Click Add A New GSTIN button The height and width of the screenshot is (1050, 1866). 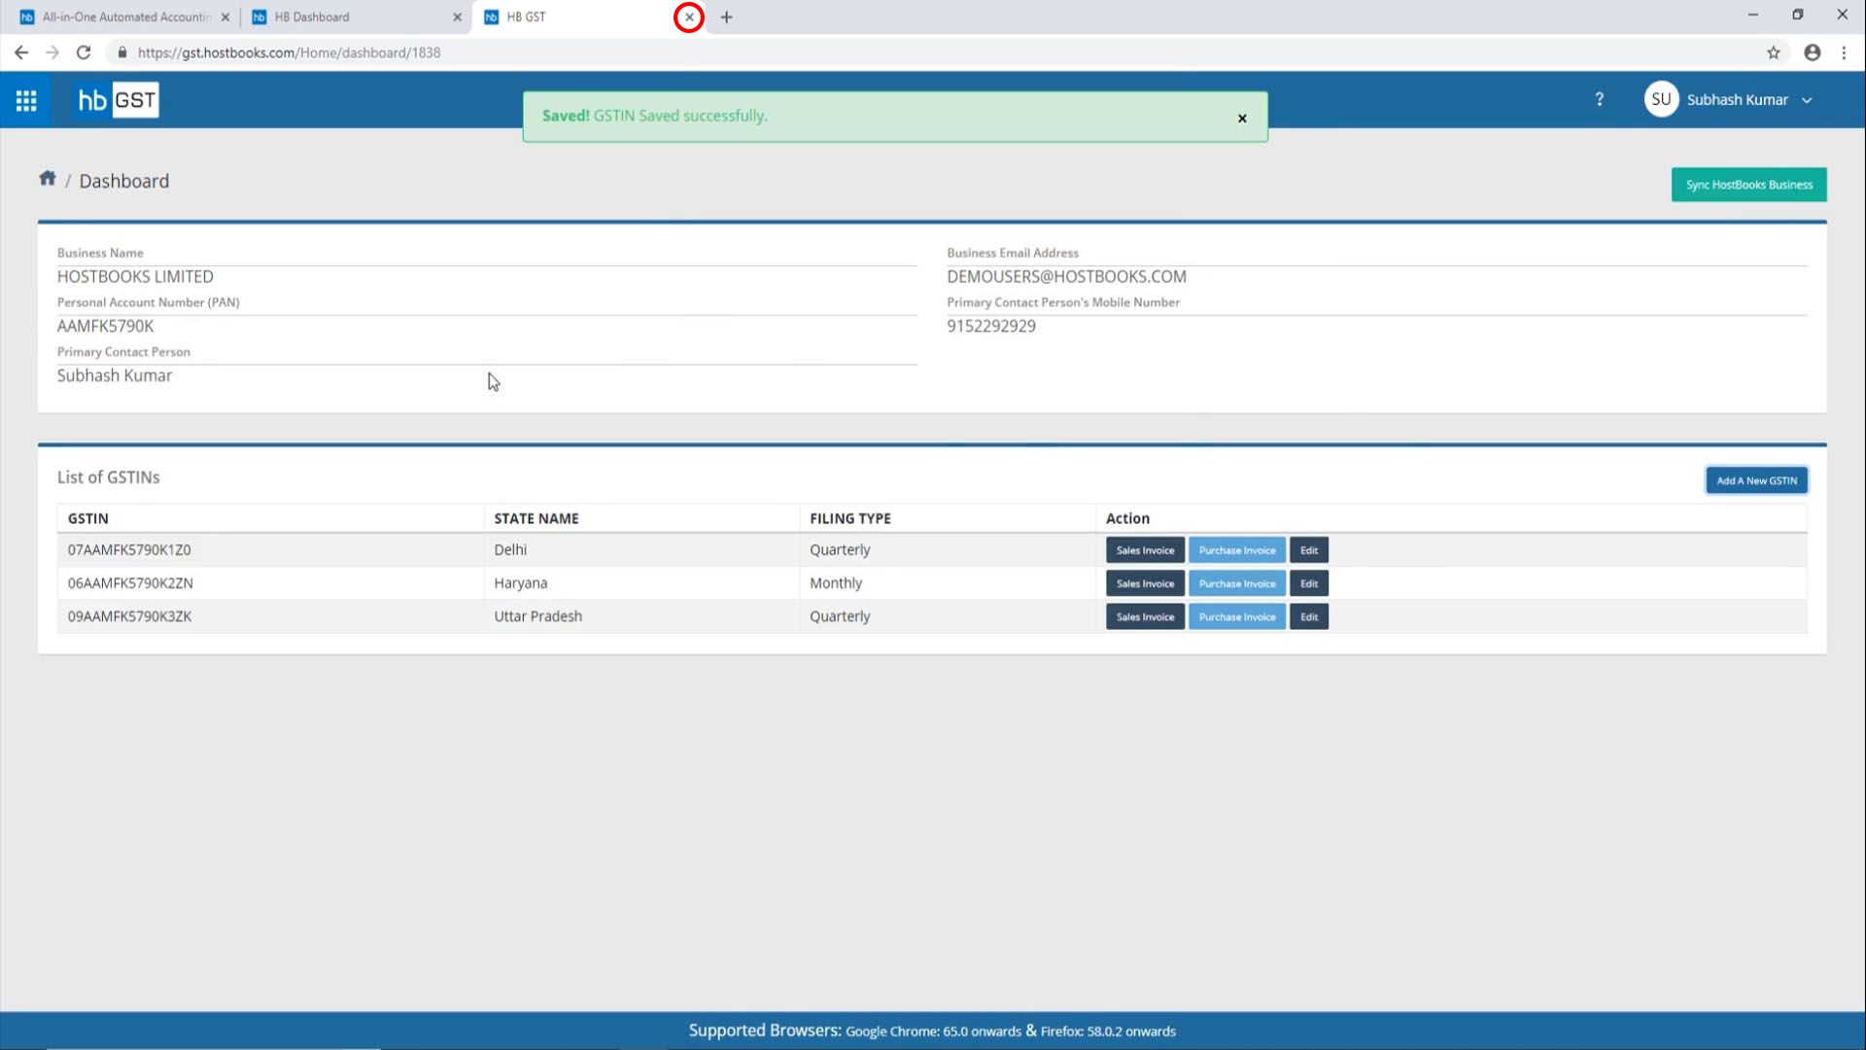(x=1756, y=480)
